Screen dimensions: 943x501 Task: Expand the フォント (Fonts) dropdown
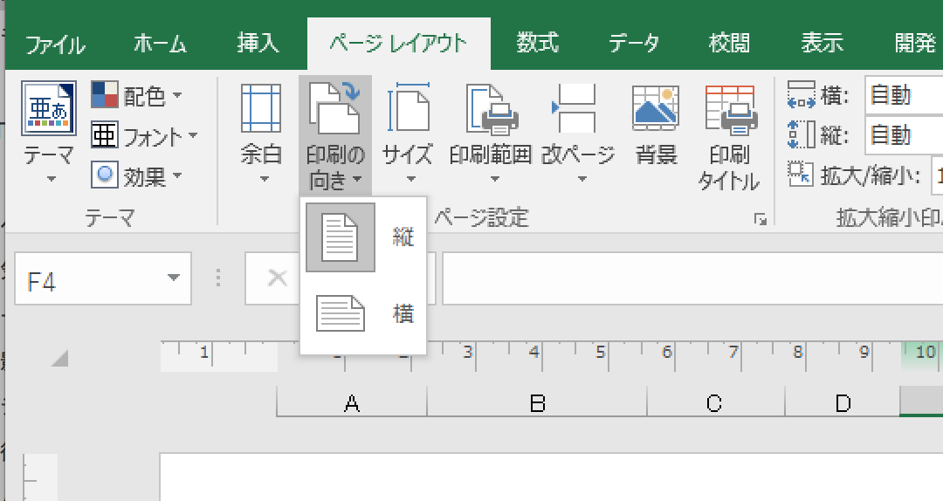147,136
